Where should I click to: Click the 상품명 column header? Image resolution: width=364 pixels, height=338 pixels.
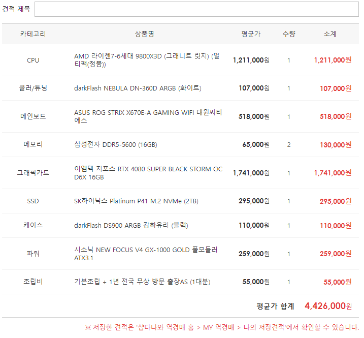point(144,34)
